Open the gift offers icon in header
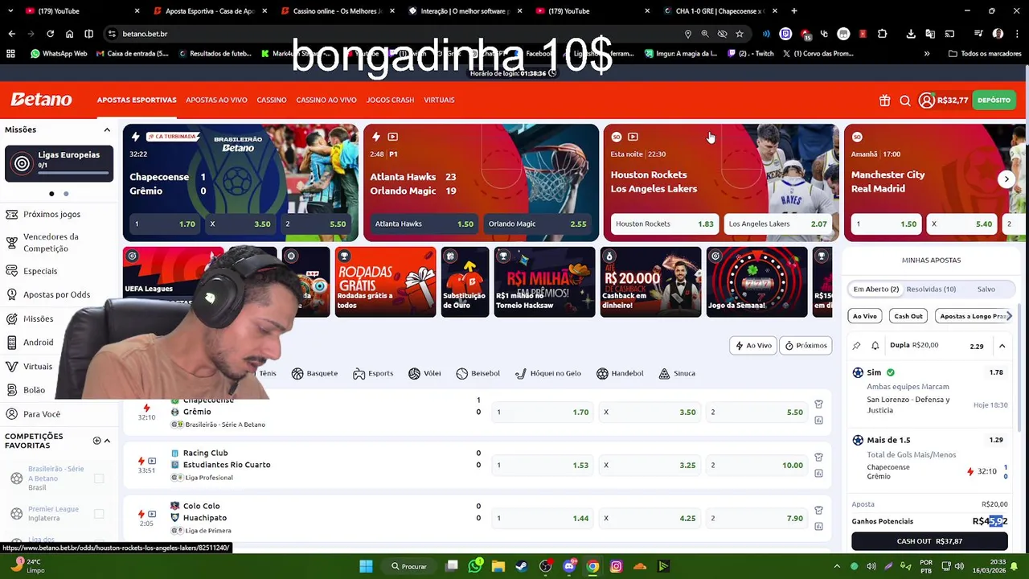Image resolution: width=1029 pixels, height=579 pixels. [884, 101]
